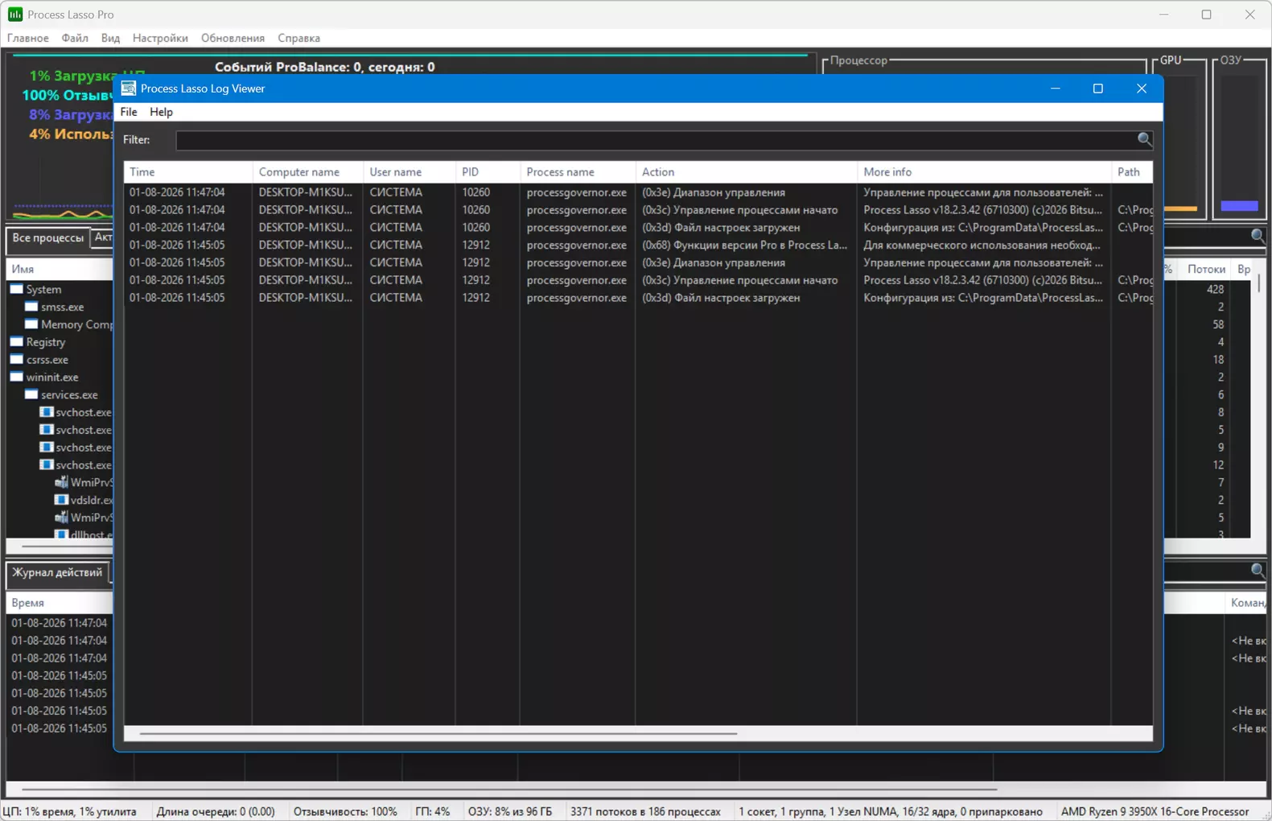Open the Обновления menu
The height and width of the screenshot is (821, 1272).
[233, 38]
